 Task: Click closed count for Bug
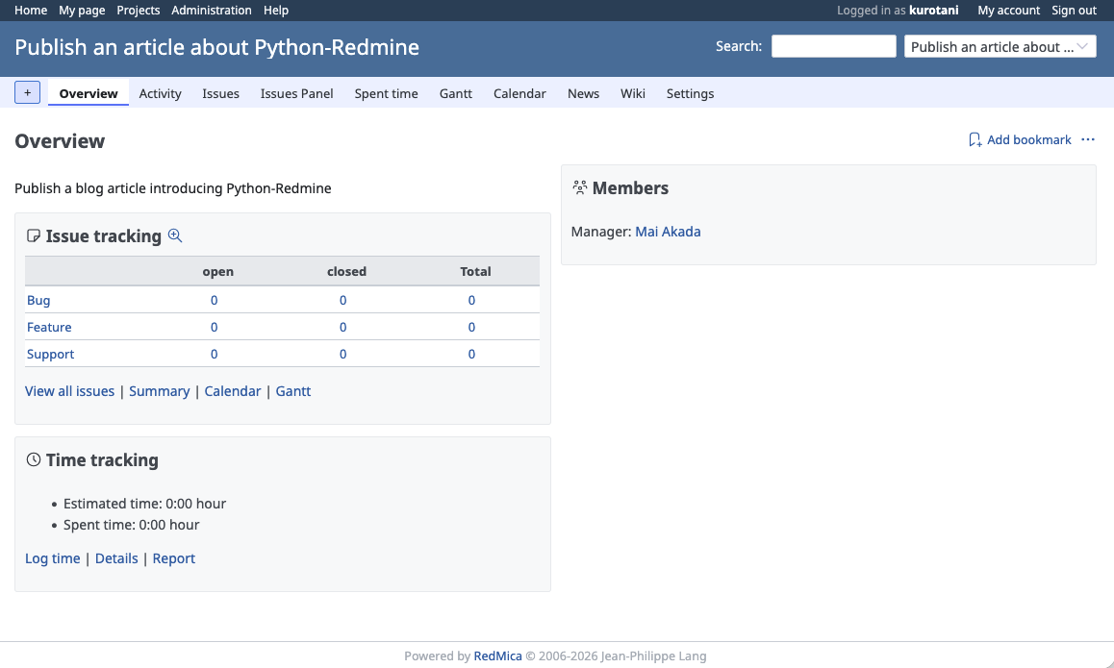pyautogui.click(x=342, y=300)
